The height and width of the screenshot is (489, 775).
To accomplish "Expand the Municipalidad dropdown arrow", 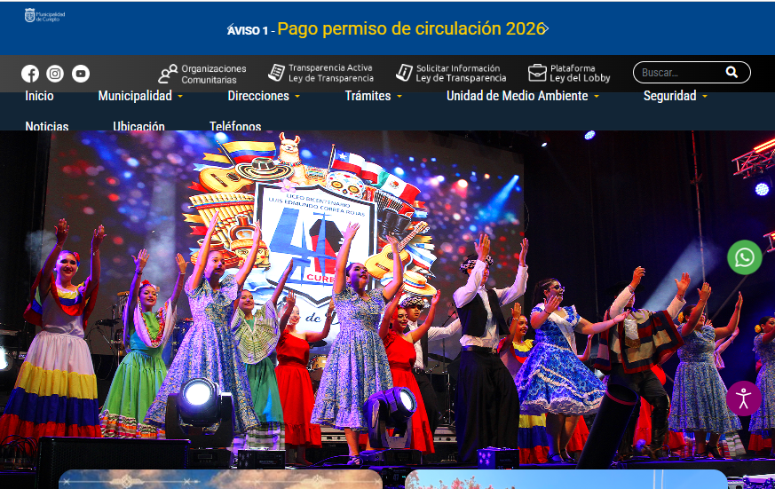I will [180, 97].
